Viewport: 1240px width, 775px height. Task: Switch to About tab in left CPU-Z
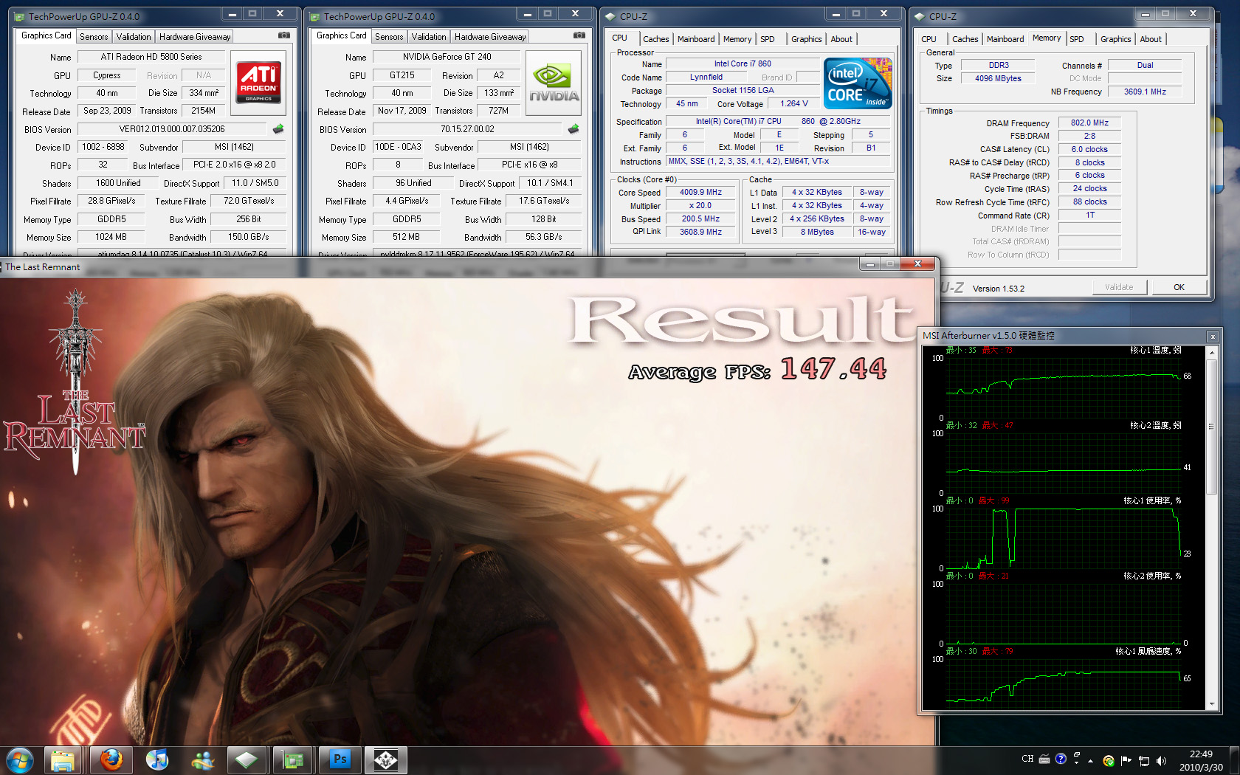click(x=841, y=39)
